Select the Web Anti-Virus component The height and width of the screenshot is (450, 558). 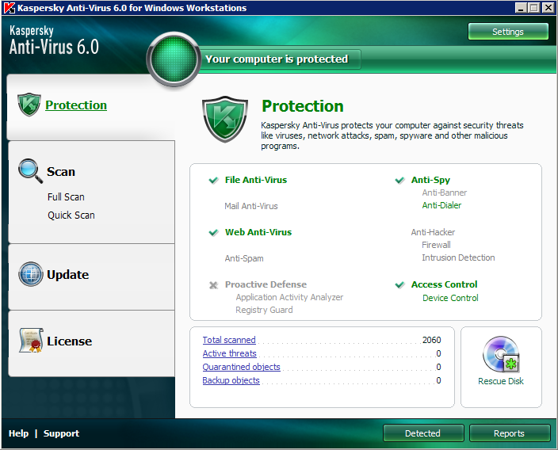pyautogui.click(x=258, y=232)
